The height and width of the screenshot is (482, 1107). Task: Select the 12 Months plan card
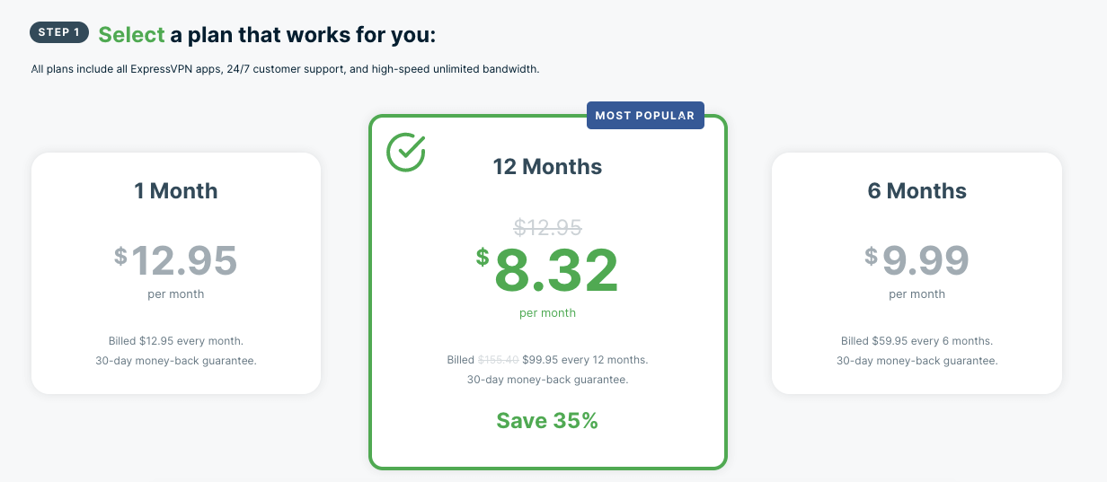pyautogui.click(x=547, y=292)
